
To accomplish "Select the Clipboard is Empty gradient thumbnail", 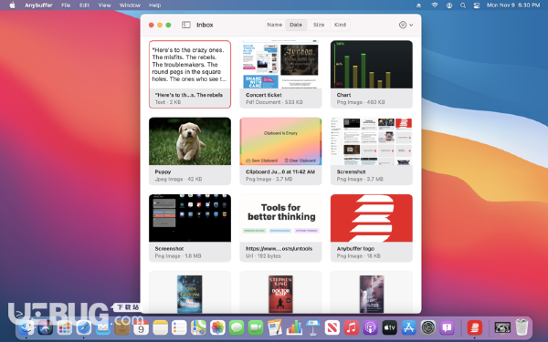I will 280,141.
